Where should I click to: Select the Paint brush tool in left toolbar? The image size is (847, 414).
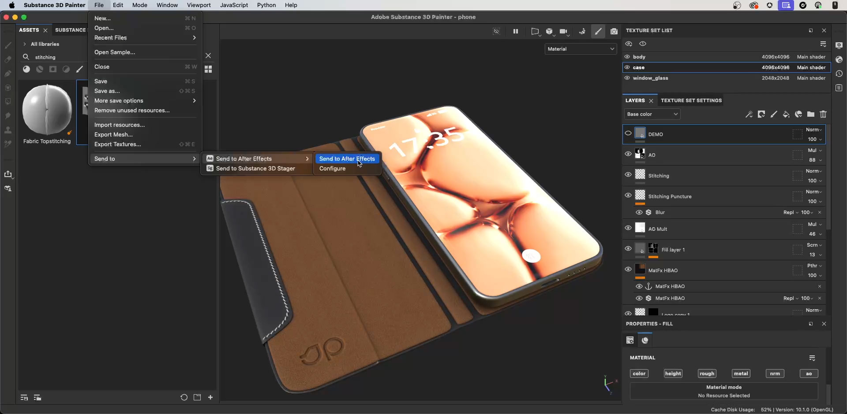tap(8, 45)
